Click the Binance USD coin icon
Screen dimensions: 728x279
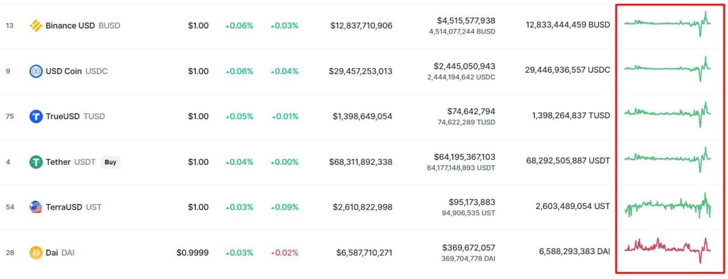[36, 26]
